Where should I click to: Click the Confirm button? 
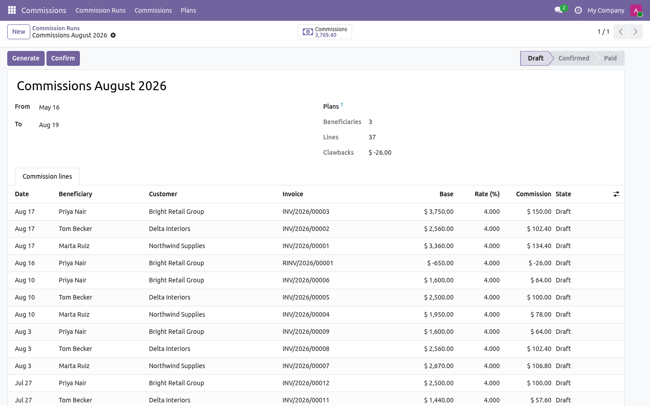[x=63, y=58]
